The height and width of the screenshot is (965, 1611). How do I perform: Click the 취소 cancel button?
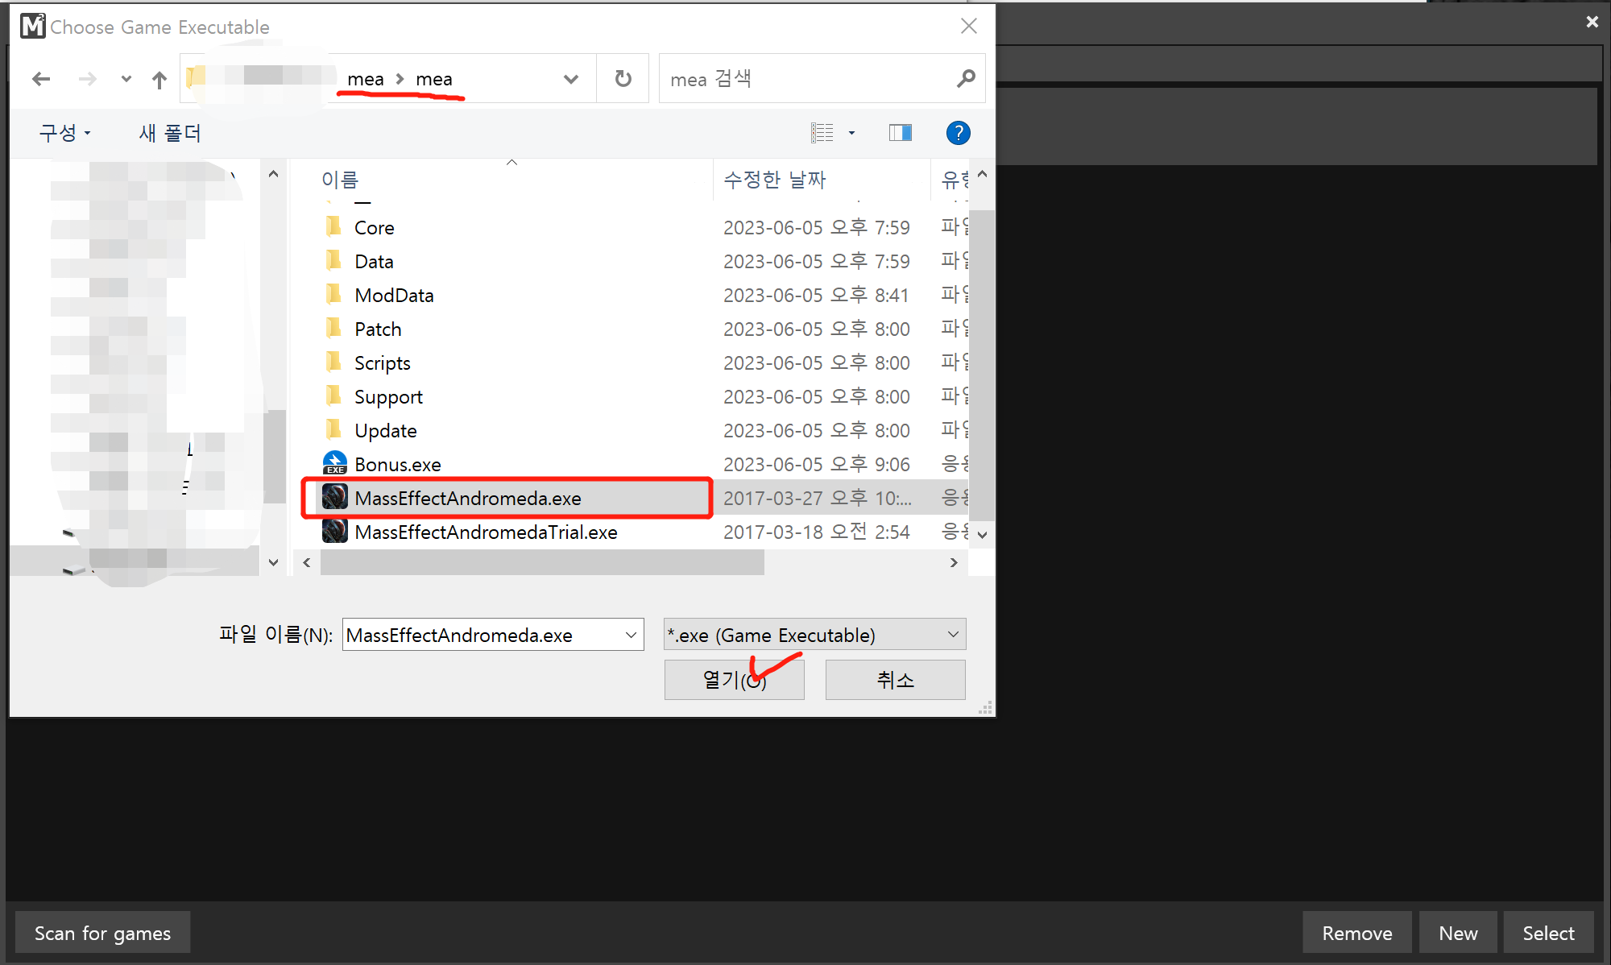[x=895, y=680]
